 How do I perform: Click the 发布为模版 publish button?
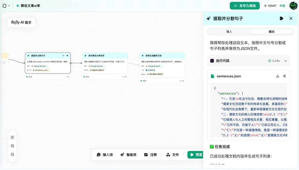244,5
